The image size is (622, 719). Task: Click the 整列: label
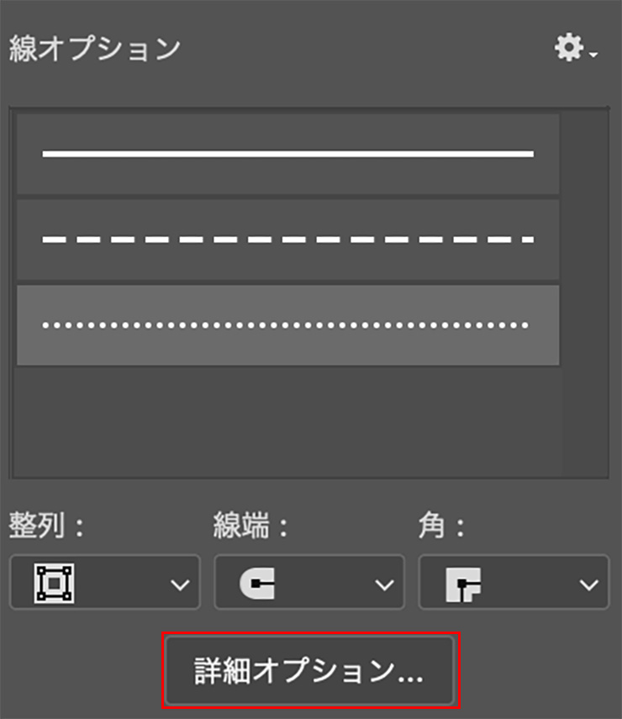46,526
